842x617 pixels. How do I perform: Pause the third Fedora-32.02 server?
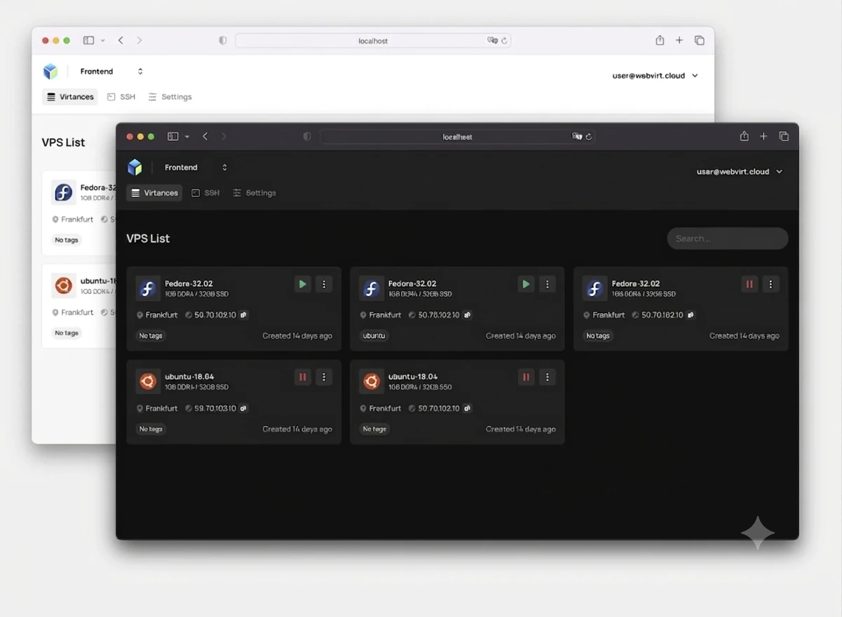pyautogui.click(x=749, y=284)
